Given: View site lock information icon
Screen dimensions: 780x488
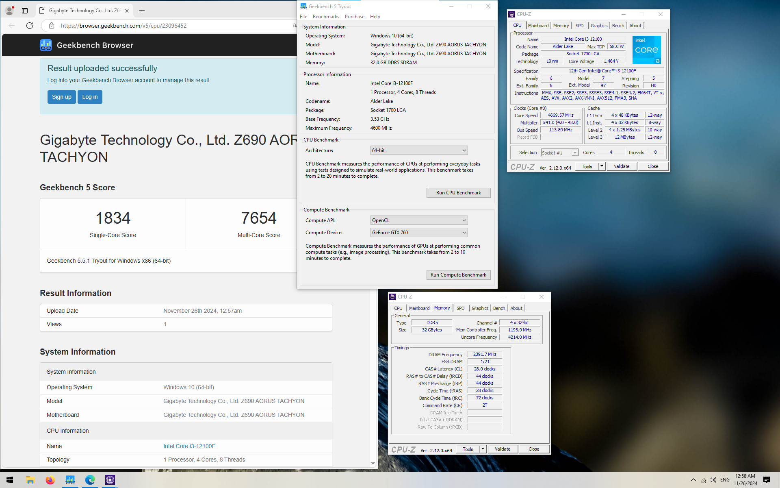Looking at the screenshot, I should point(51,26).
